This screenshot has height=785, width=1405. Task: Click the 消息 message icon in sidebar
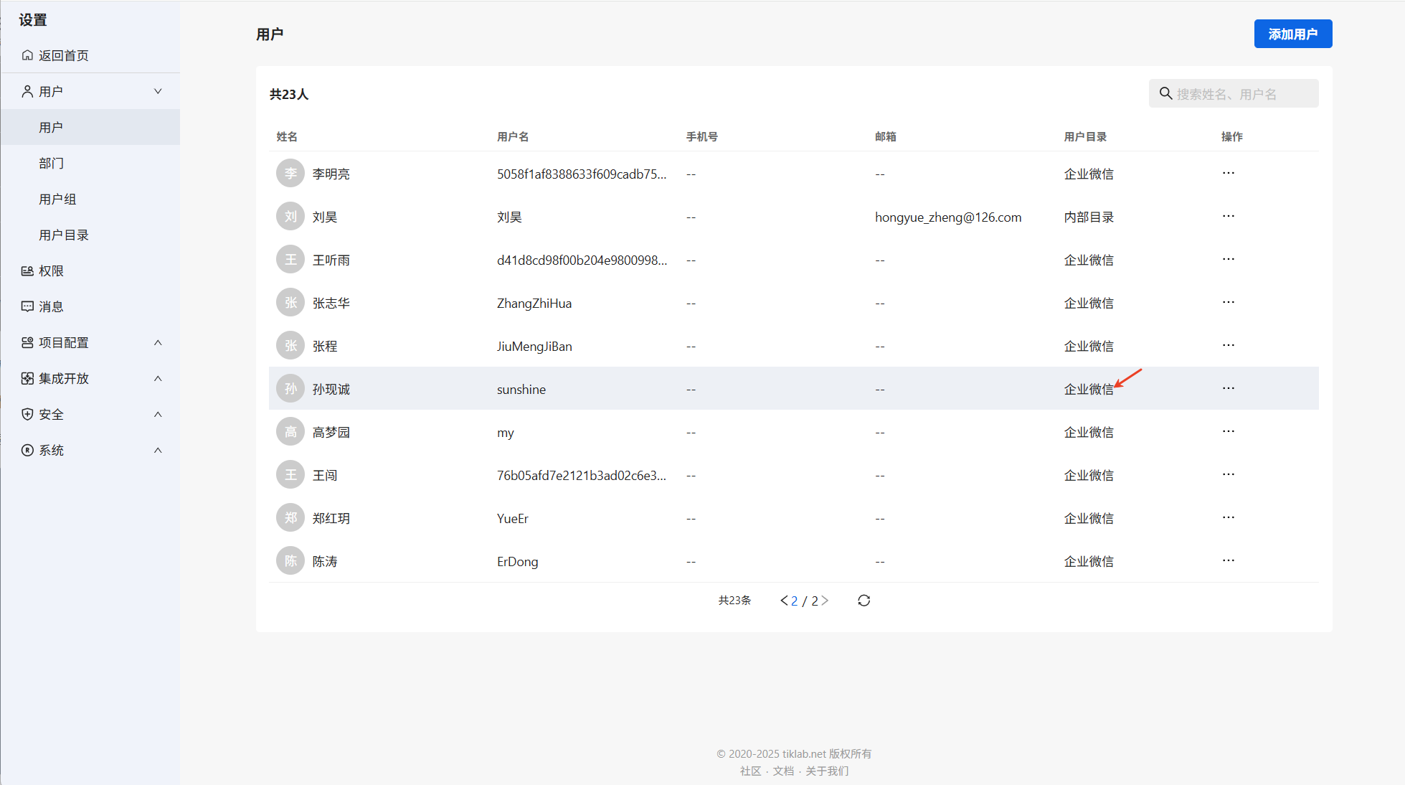tap(27, 306)
